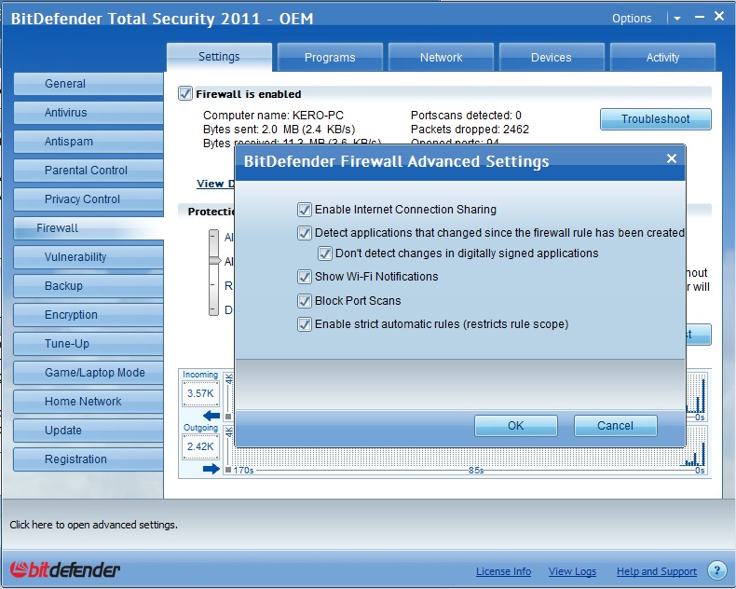Open the License Info link
Viewport: 736px width, 589px height.
(503, 571)
